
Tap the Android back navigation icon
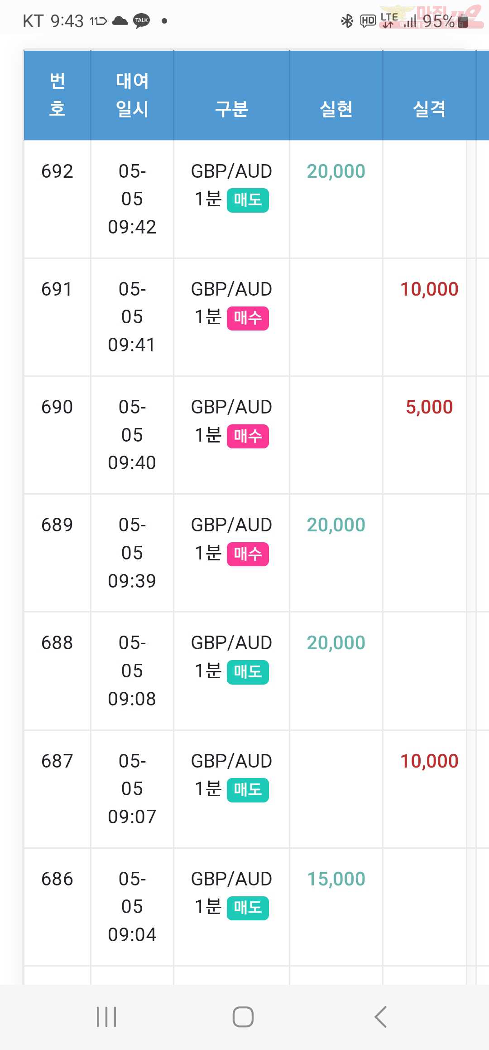pyautogui.click(x=381, y=1017)
